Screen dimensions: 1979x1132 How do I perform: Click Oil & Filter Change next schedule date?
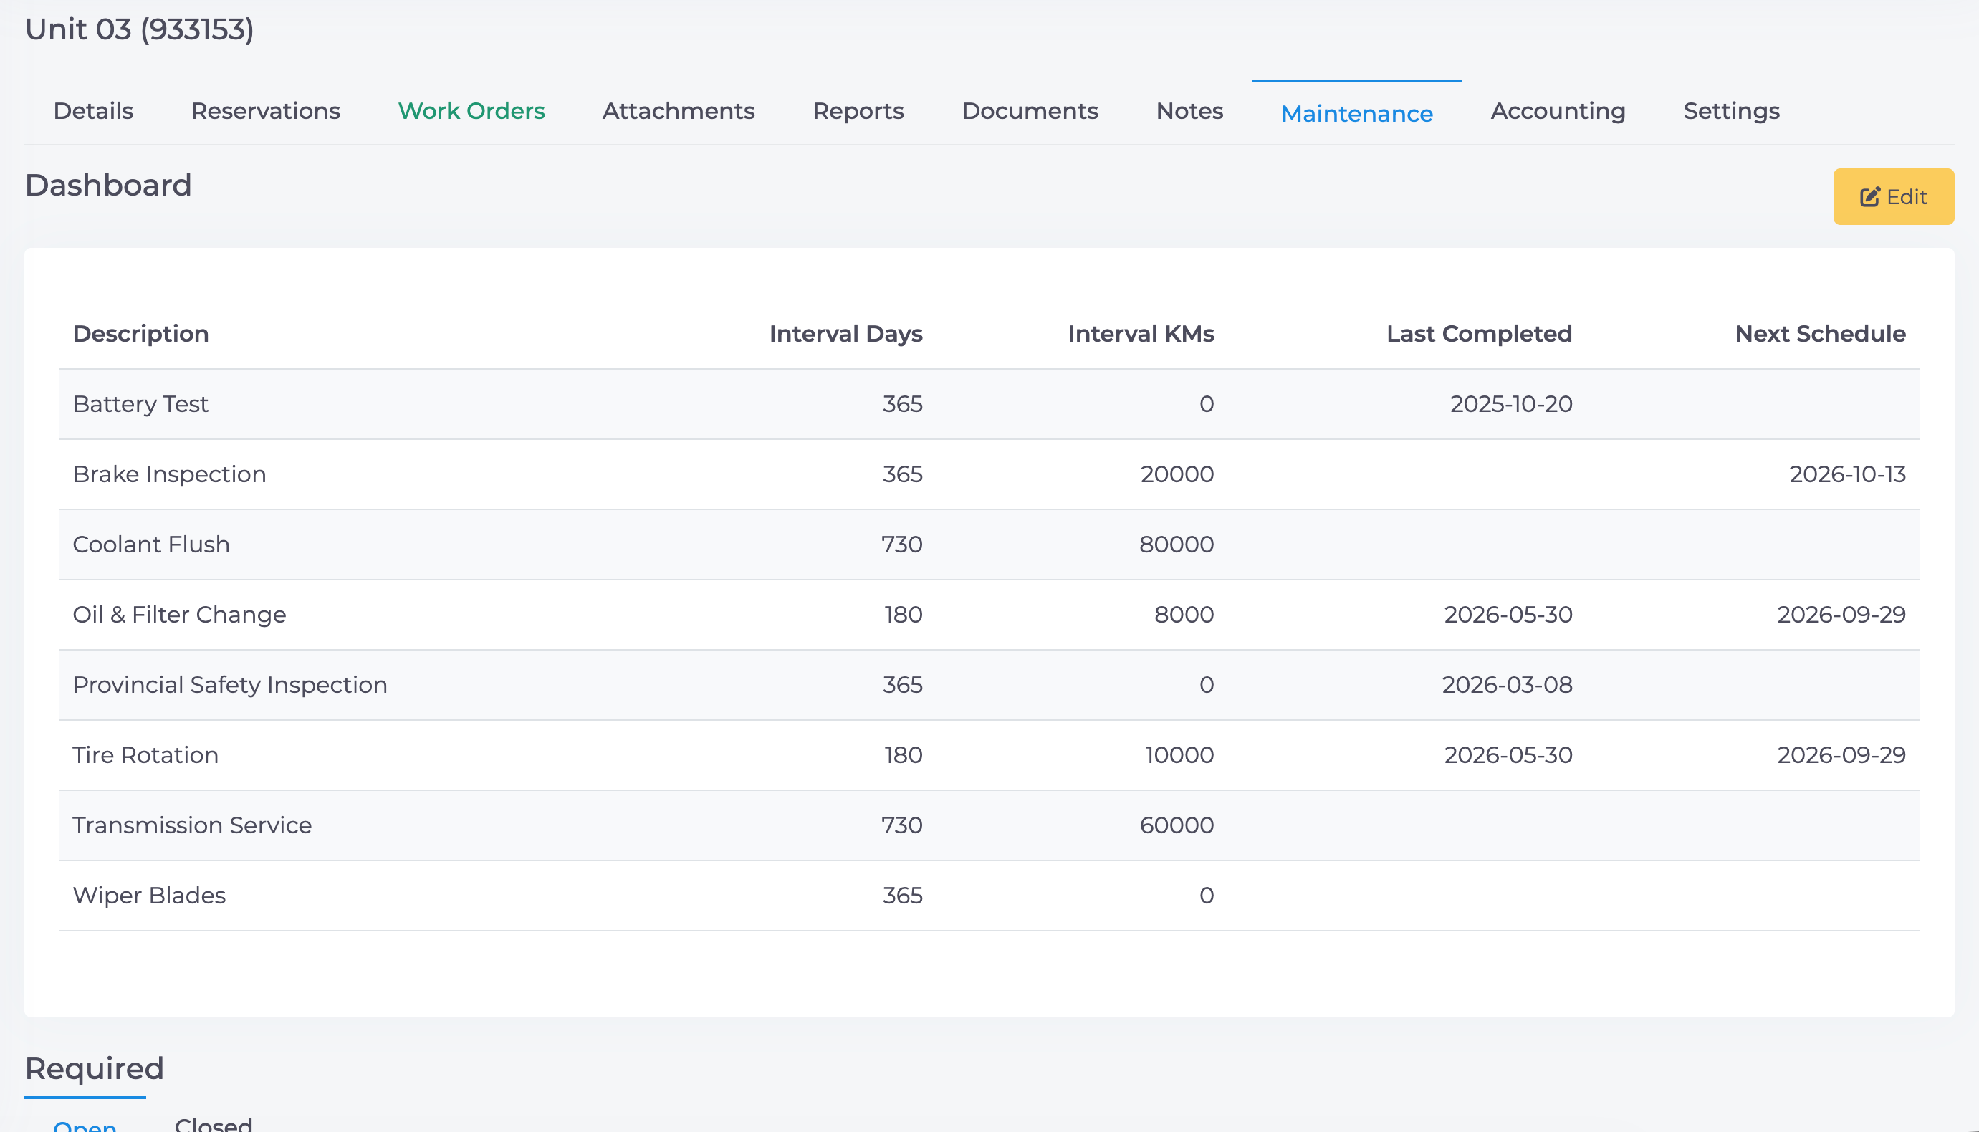coord(1841,615)
